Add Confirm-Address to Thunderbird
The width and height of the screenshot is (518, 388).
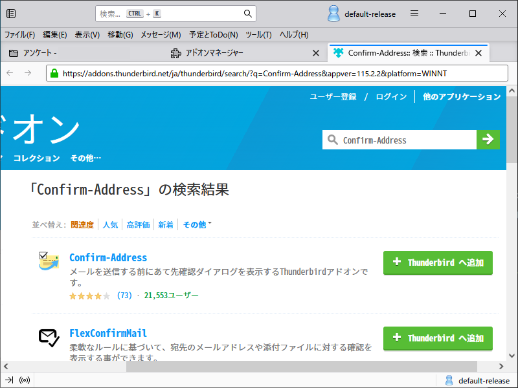tap(438, 263)
